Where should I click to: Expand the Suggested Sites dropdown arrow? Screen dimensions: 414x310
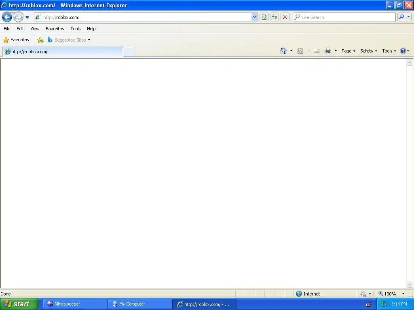[x=89, y=40]
